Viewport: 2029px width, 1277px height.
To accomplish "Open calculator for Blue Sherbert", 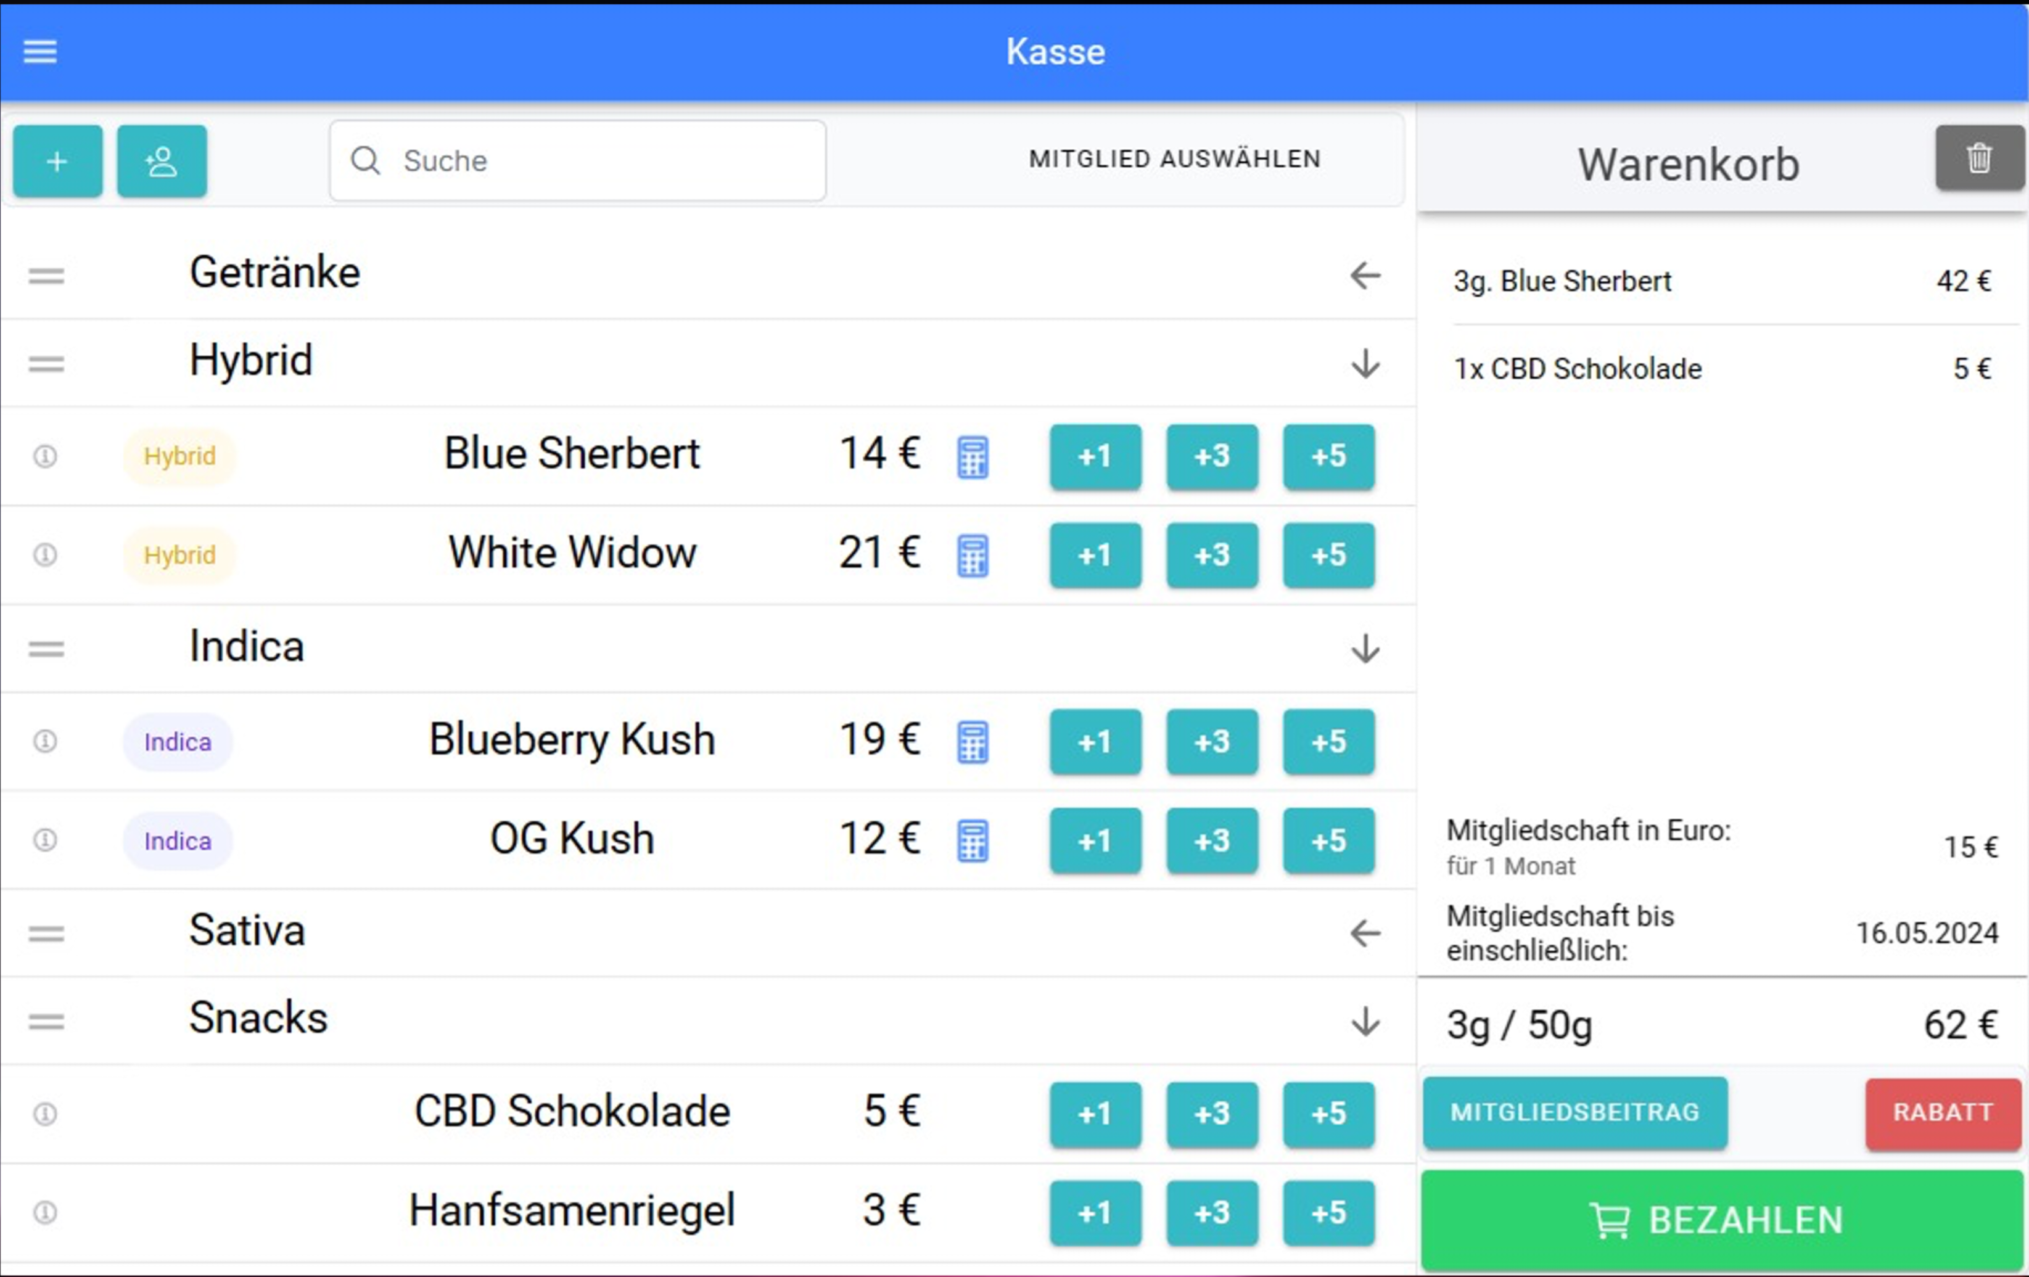I will [x=973, y=456].
